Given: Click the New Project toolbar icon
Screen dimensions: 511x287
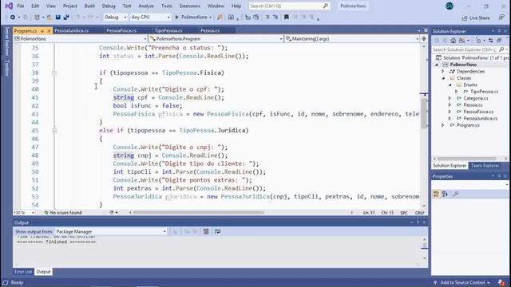Looking at the screenshot, I should (37, 18).
